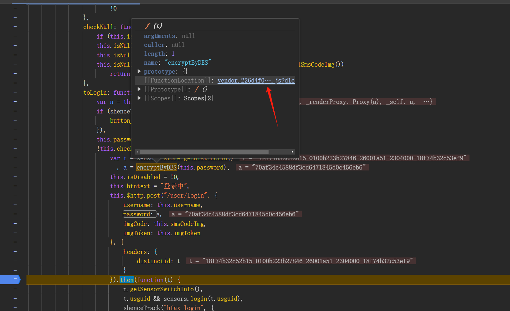Expand the [[Scopes]] entry in the tooltip
This screenshot has width=510, height=311.
coord(139,98)
